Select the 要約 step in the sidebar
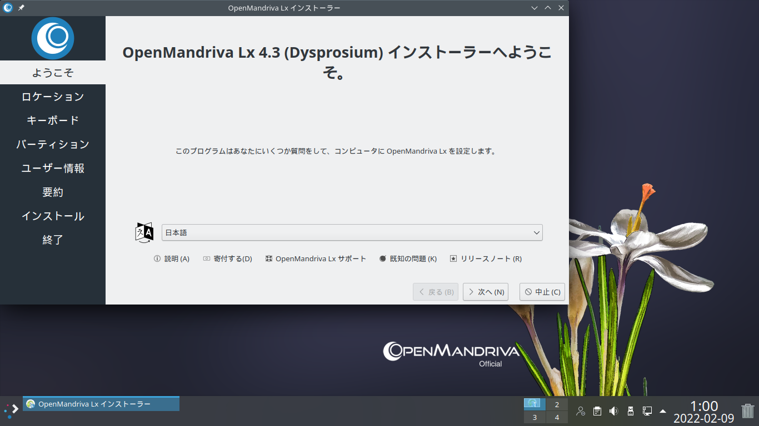The width and height of the screenshot is (759, 426). [53, 192]
